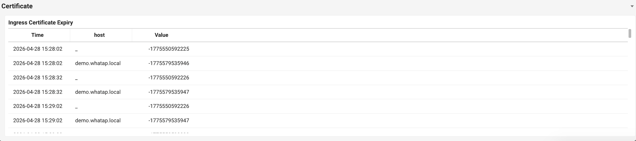Click value -1775550592226 at 15:28:32
Image resolution: width=636 pixels, height=141 pixels.
pos(169,77)
